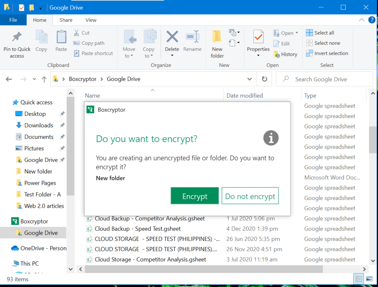Click the Properties icon in title bar
Screen dimensions: 378x287
point(21,8)
